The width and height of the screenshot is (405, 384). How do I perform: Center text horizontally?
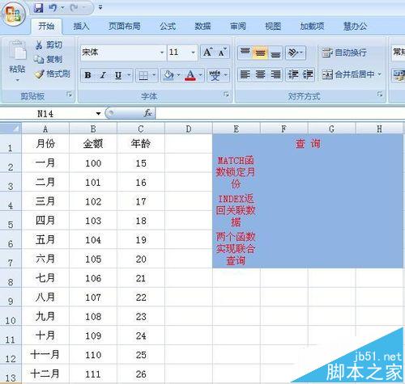[260, 74]
